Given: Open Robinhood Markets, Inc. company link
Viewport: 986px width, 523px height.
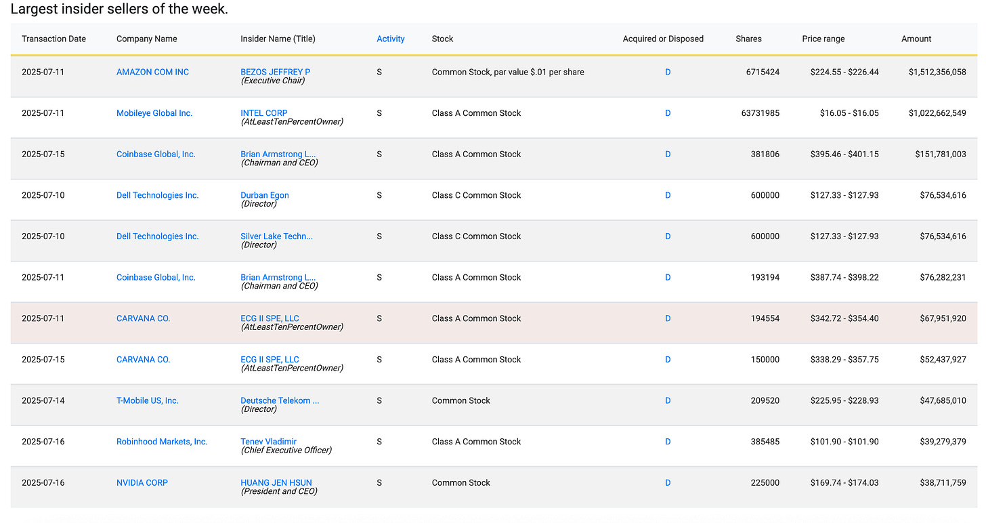Looking at the screenshot, I should click(162, 442).
